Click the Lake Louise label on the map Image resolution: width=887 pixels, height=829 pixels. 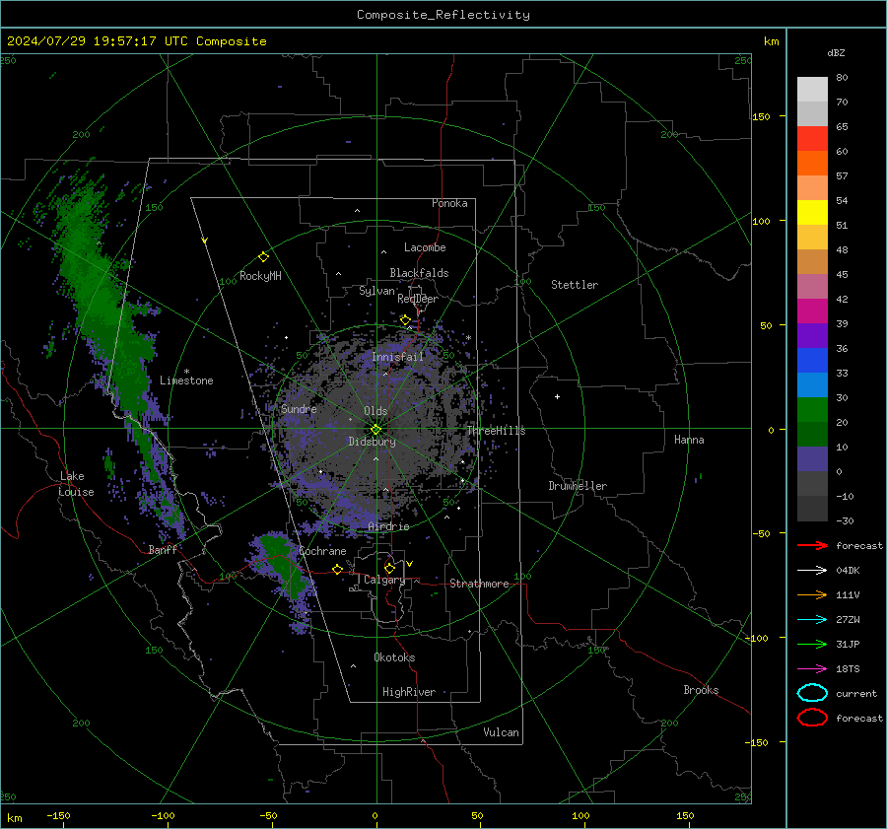click(77, 484)
